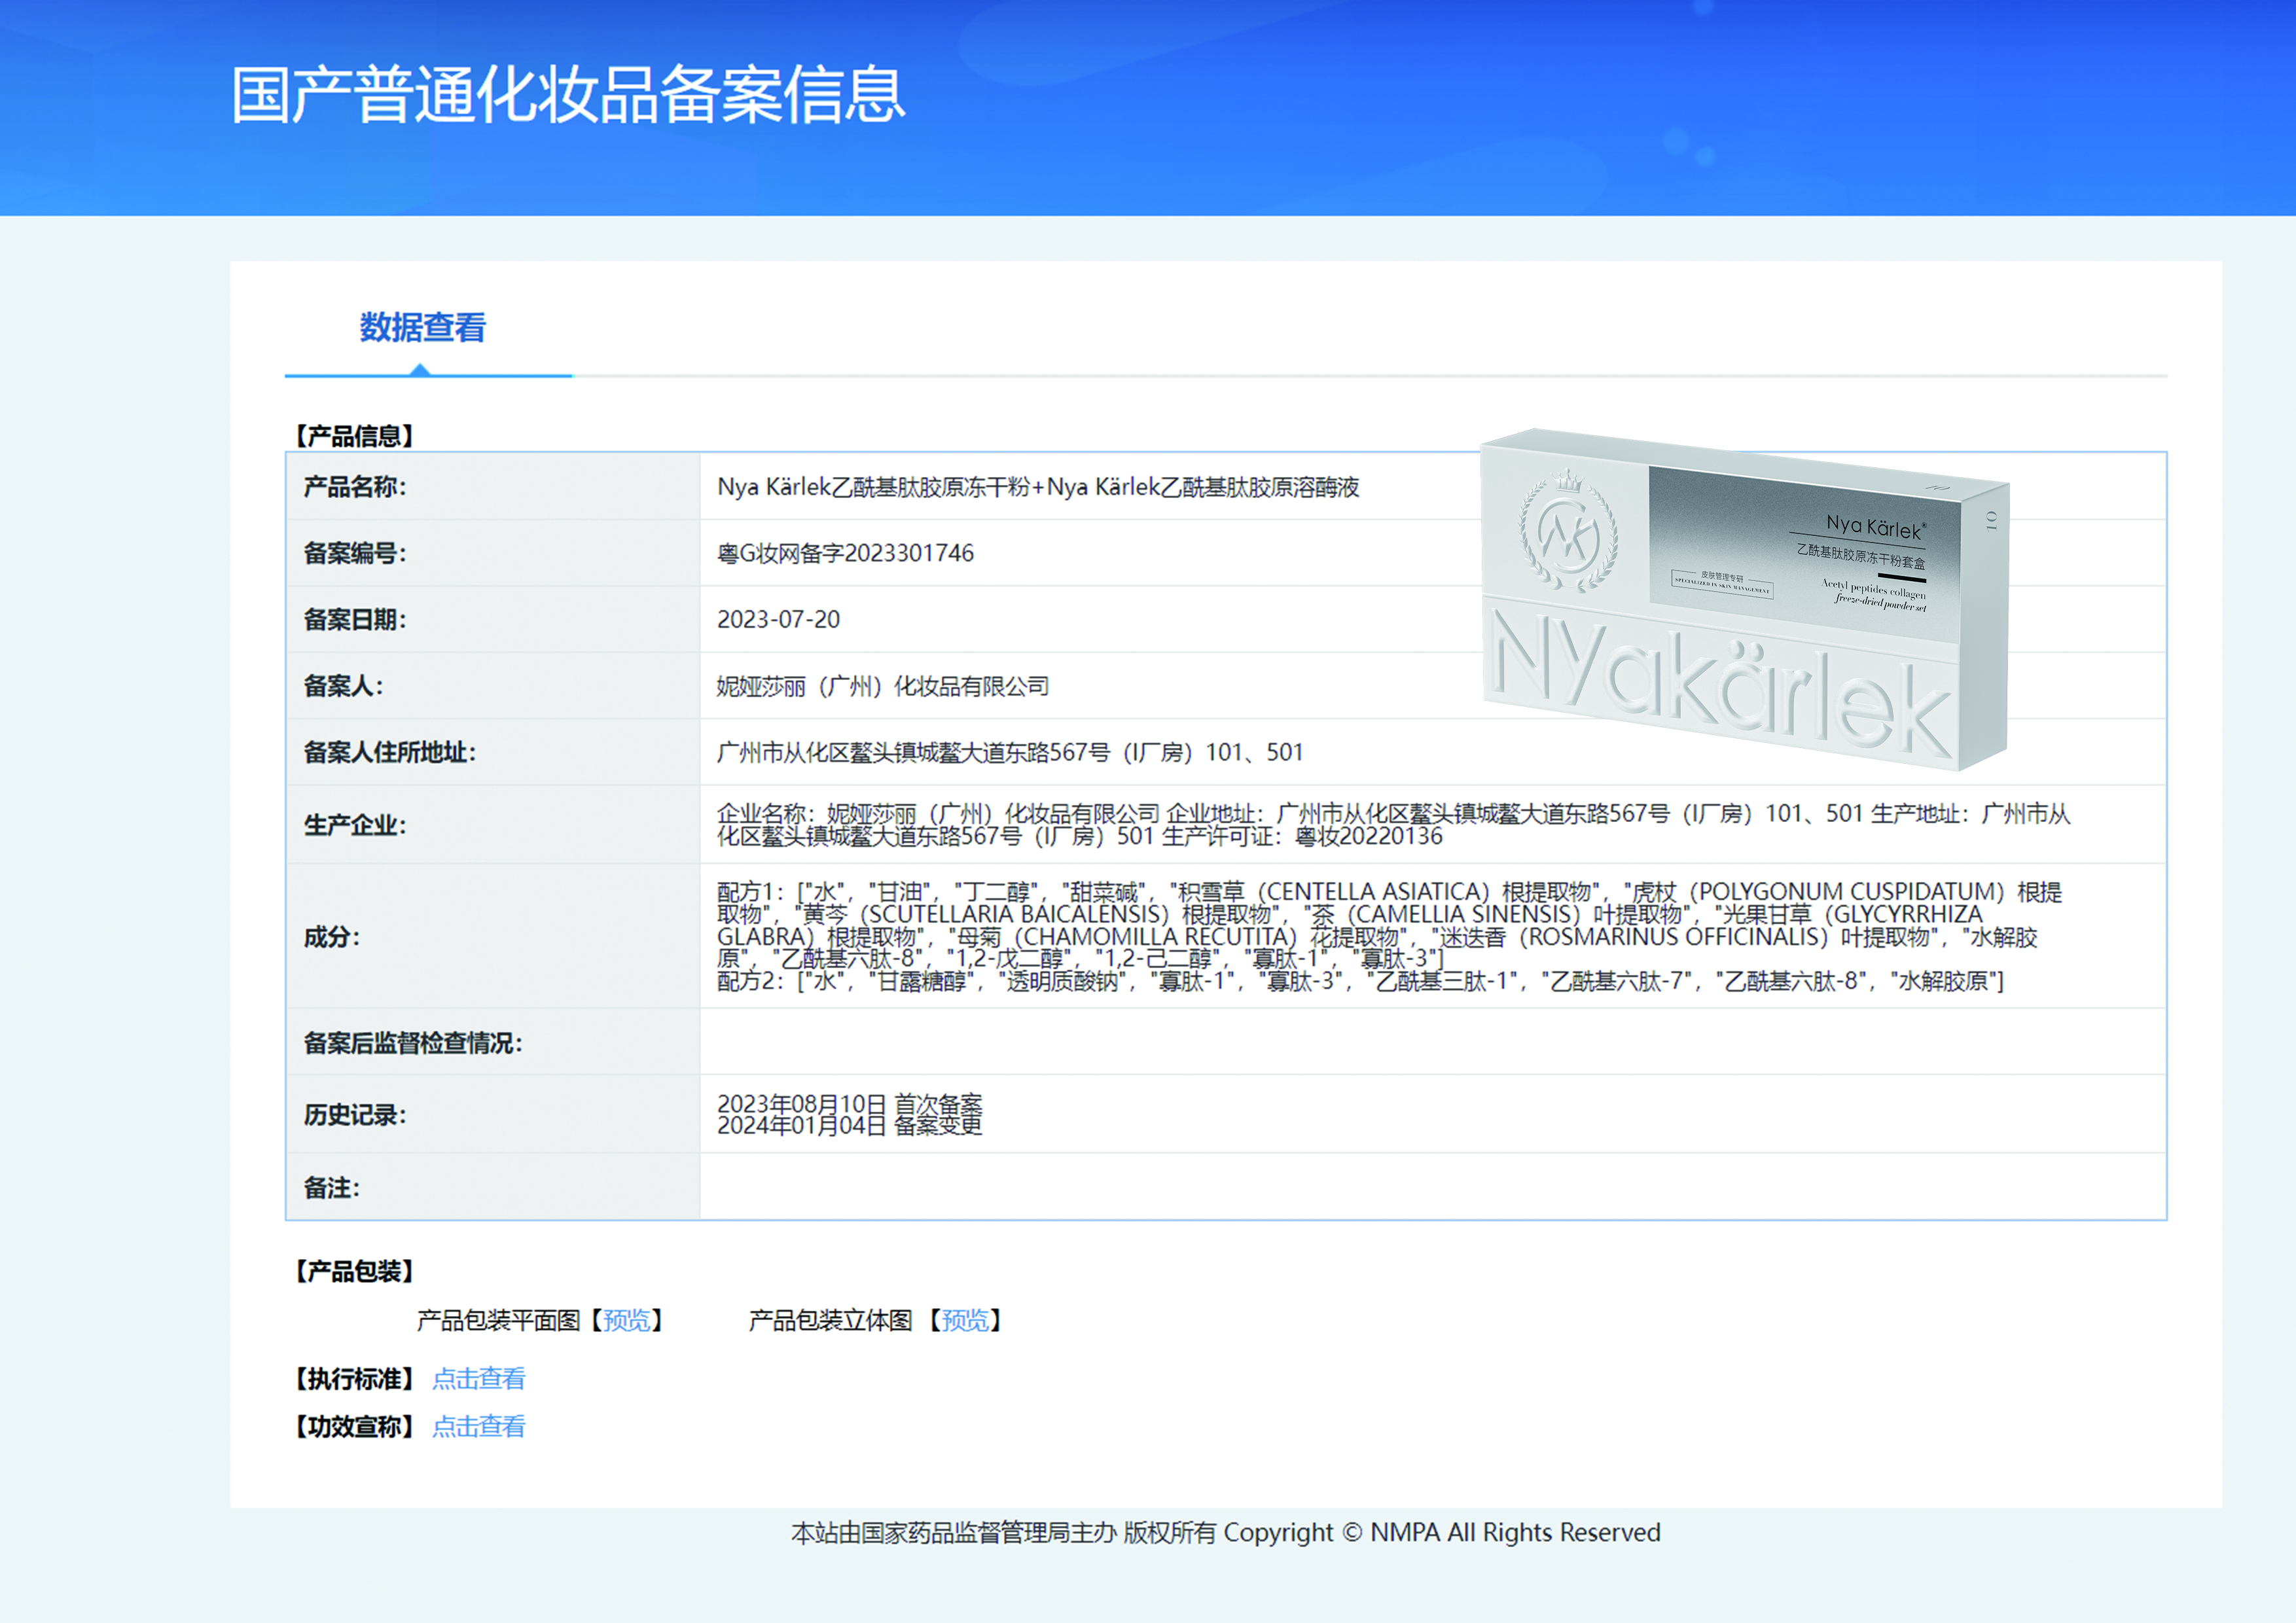This screenshot has width=2296, height=1623.
Task: Preview the 产品包装平面图 link
Action: pyautogui.click(x=626, y=1320)
